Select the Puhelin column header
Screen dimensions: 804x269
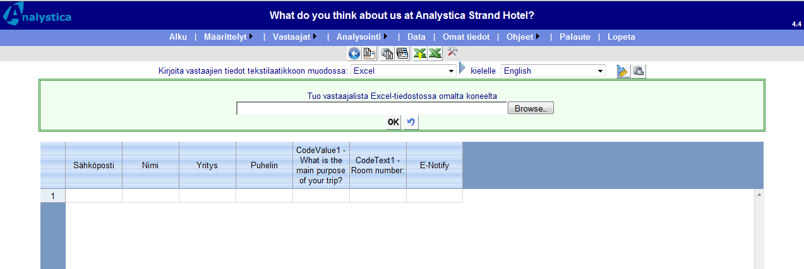click(x=264, y=165)
